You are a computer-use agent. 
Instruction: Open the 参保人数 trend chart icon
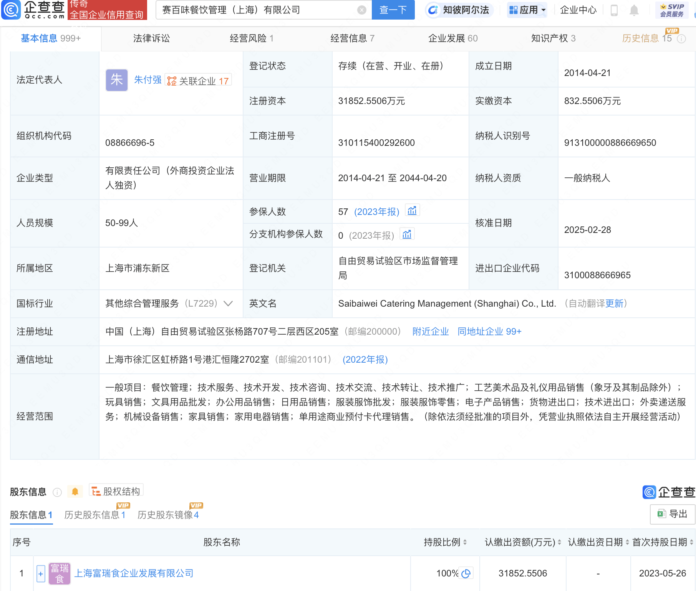point(412,211)
